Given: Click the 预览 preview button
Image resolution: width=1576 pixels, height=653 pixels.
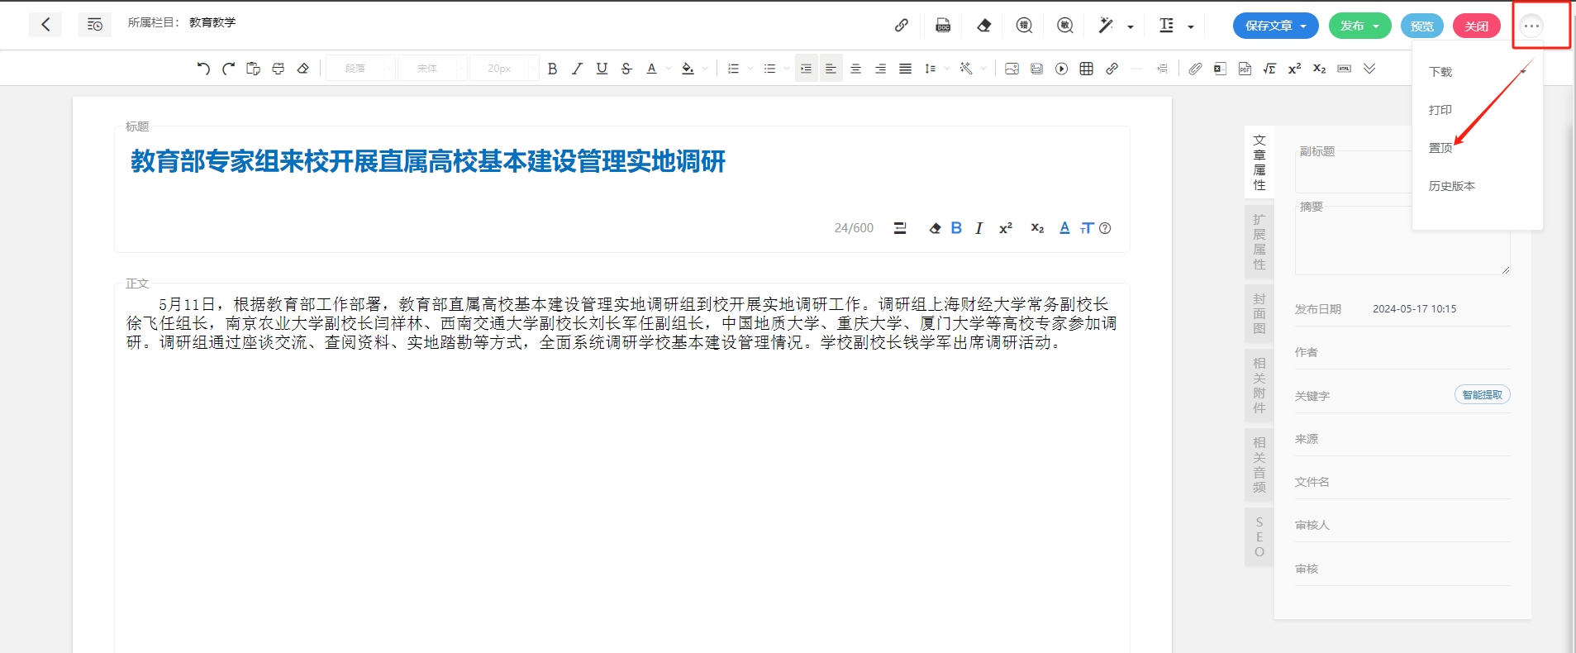Looking at the screenshot, I should coord(1421,26).
